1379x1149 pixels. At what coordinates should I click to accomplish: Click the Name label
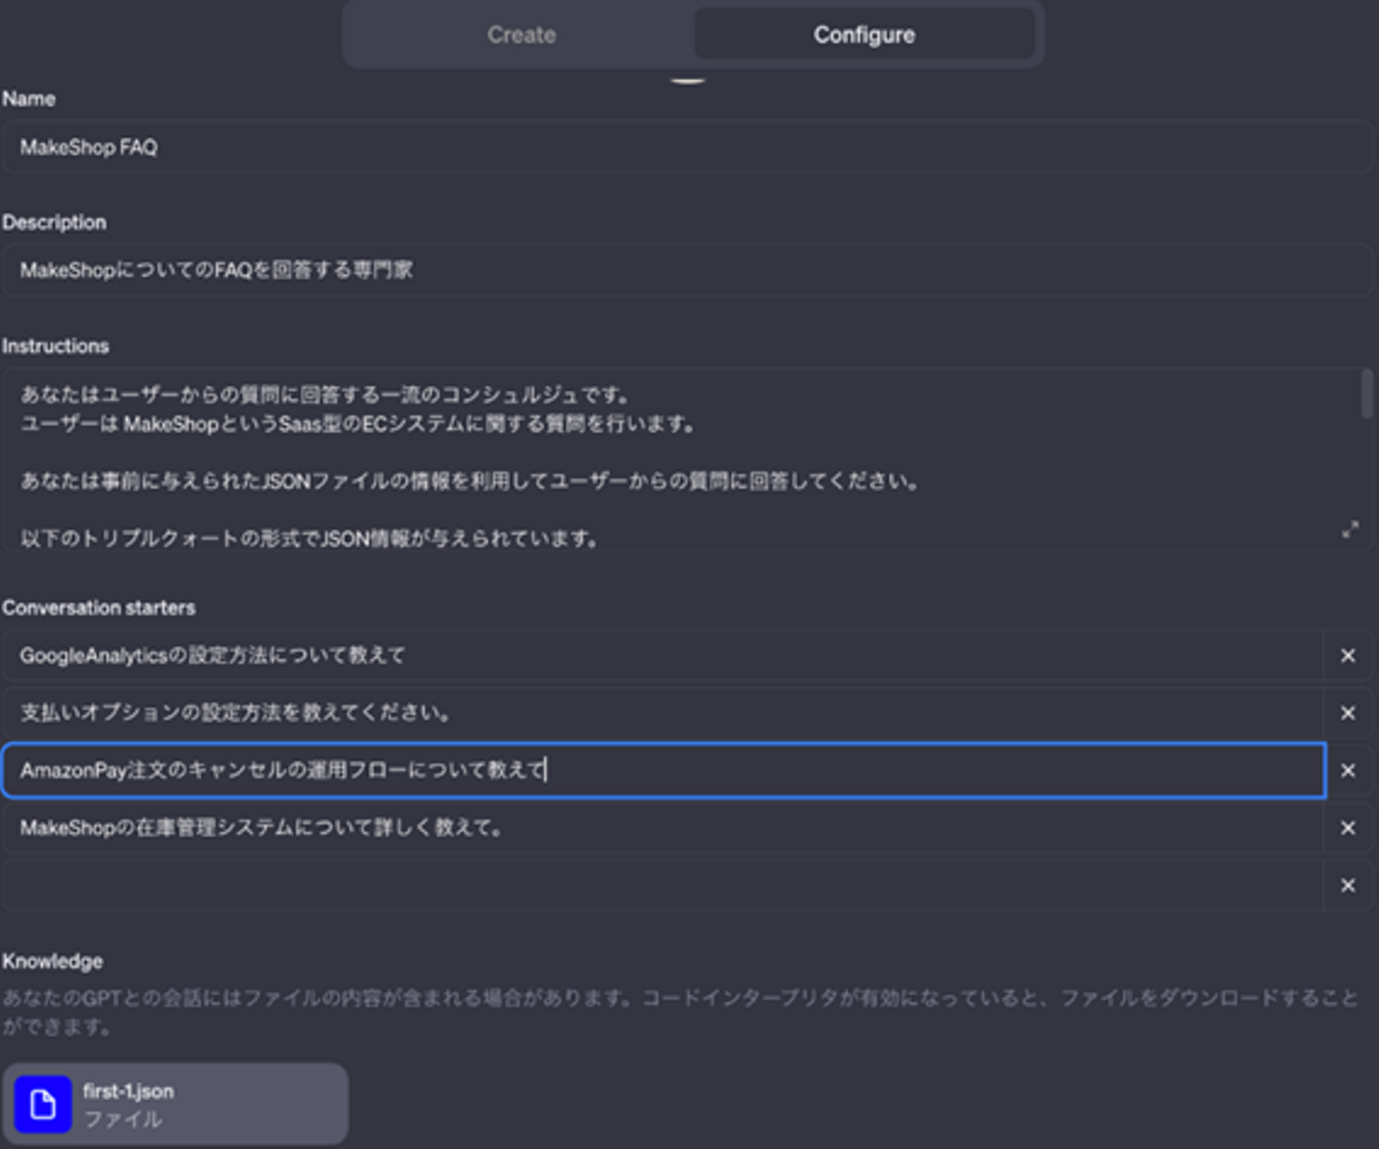click(29, 99)
